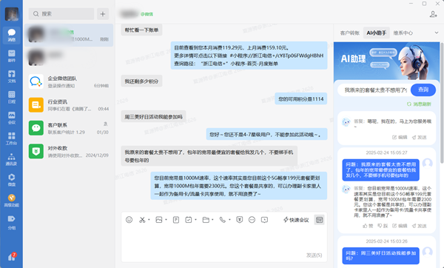Open the 客户联系 conversation
The height and width of the screenshot is (268, 444).
click(69, 128)
